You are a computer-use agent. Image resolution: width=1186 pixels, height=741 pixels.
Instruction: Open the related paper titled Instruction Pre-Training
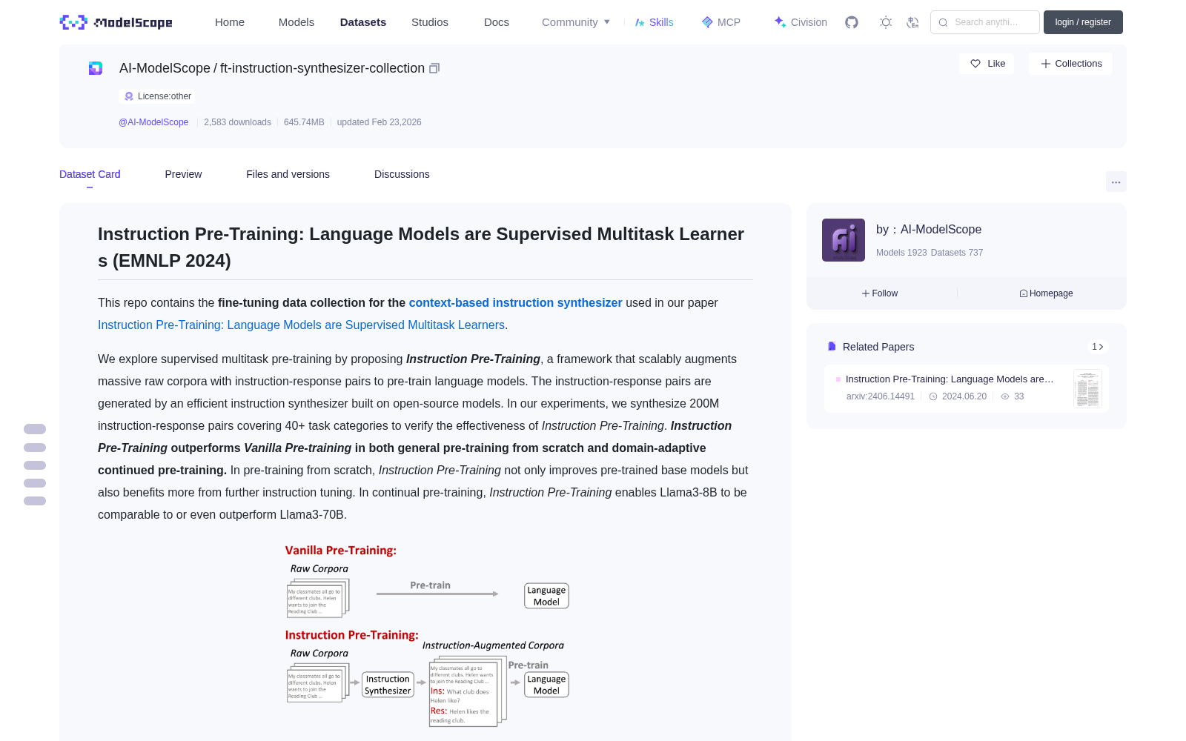point(950,379)
